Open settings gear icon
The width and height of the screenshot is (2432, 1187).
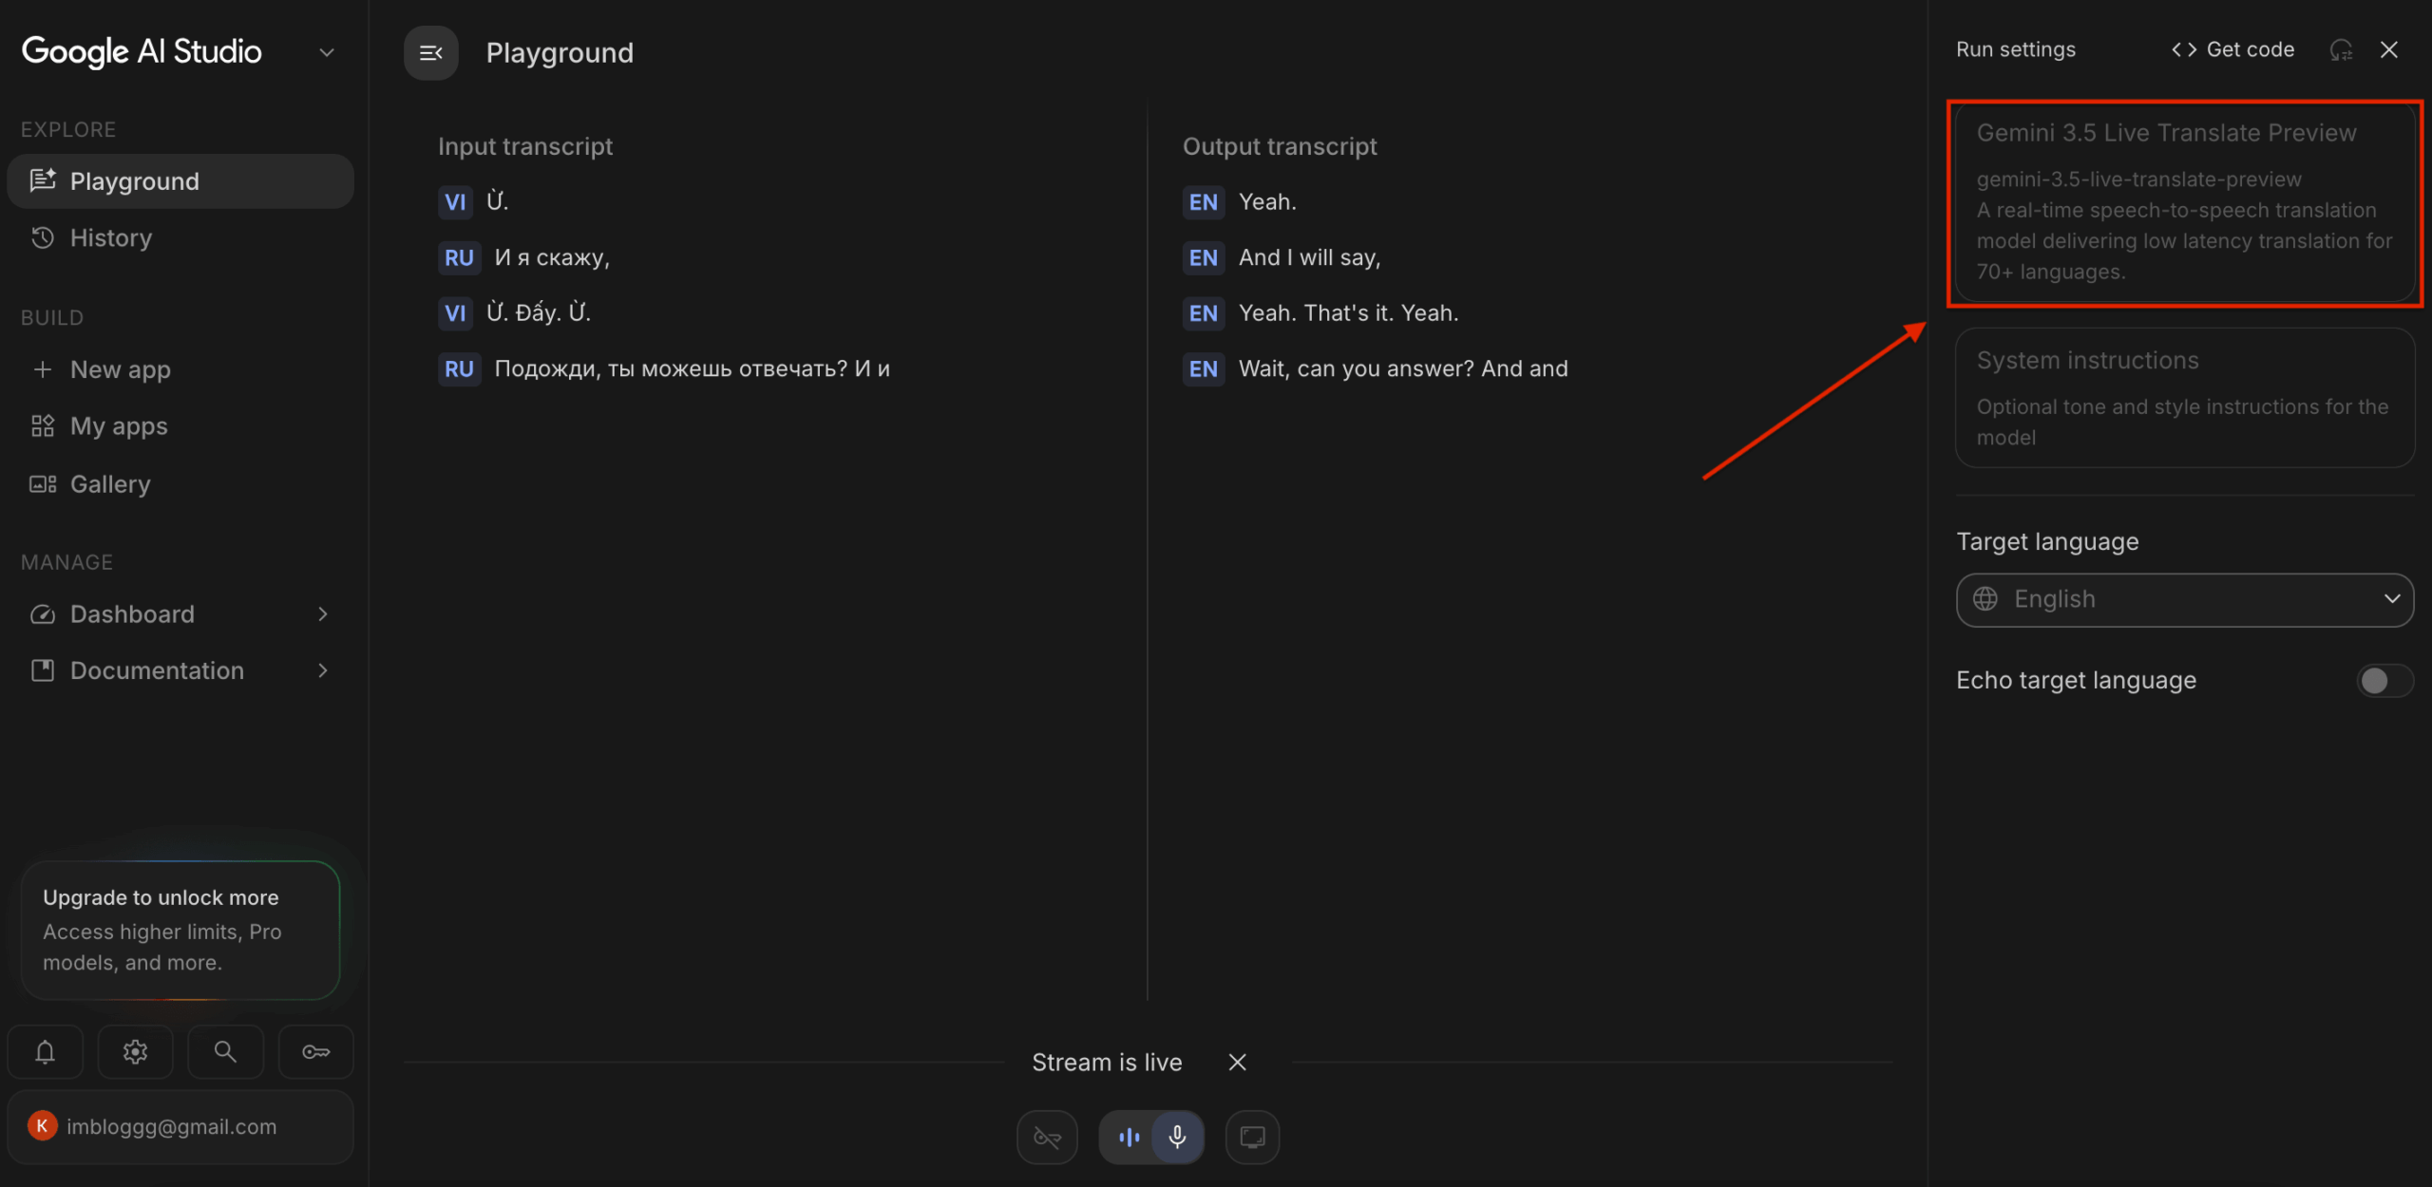click(x=135, y=1052)
